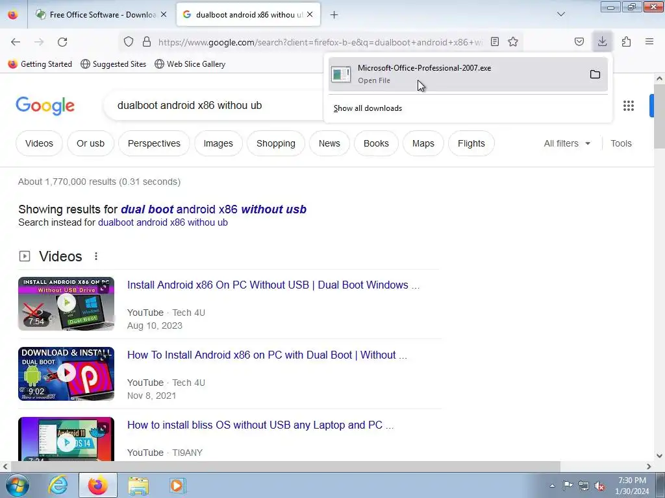665x498 pixels.
Task: Open How To Install Android x86 with Dual Boot link
Action: (267, 355)
